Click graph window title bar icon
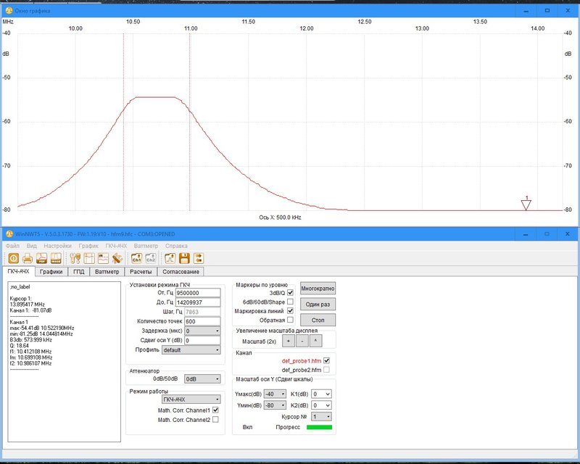The image size is (580, 464). (x=9, y=10)
